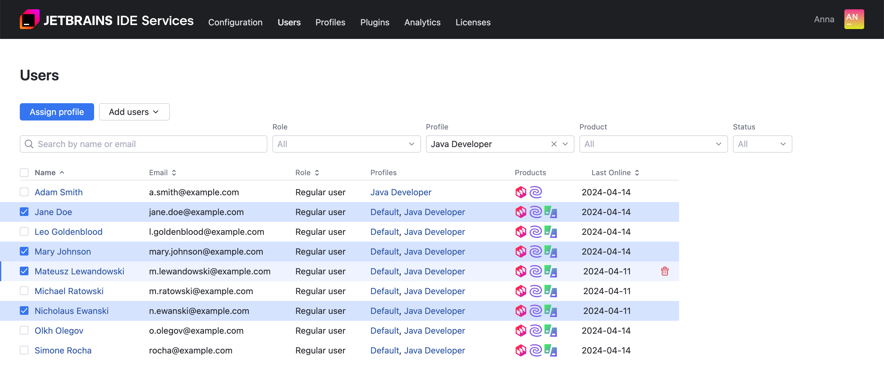Screen dimensions: 884x372
Task: Select the checkbox next to Adam Smith
Action: pos(24,192)
